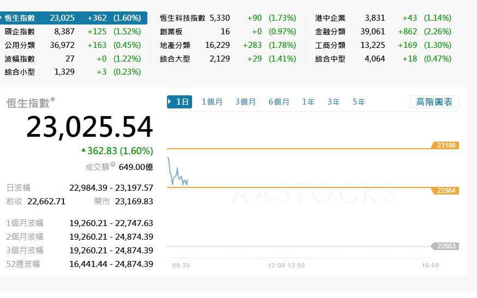Open the 港中企業 index
The image size is (477, 298).
pyautogui.click(x=330, y=18)
